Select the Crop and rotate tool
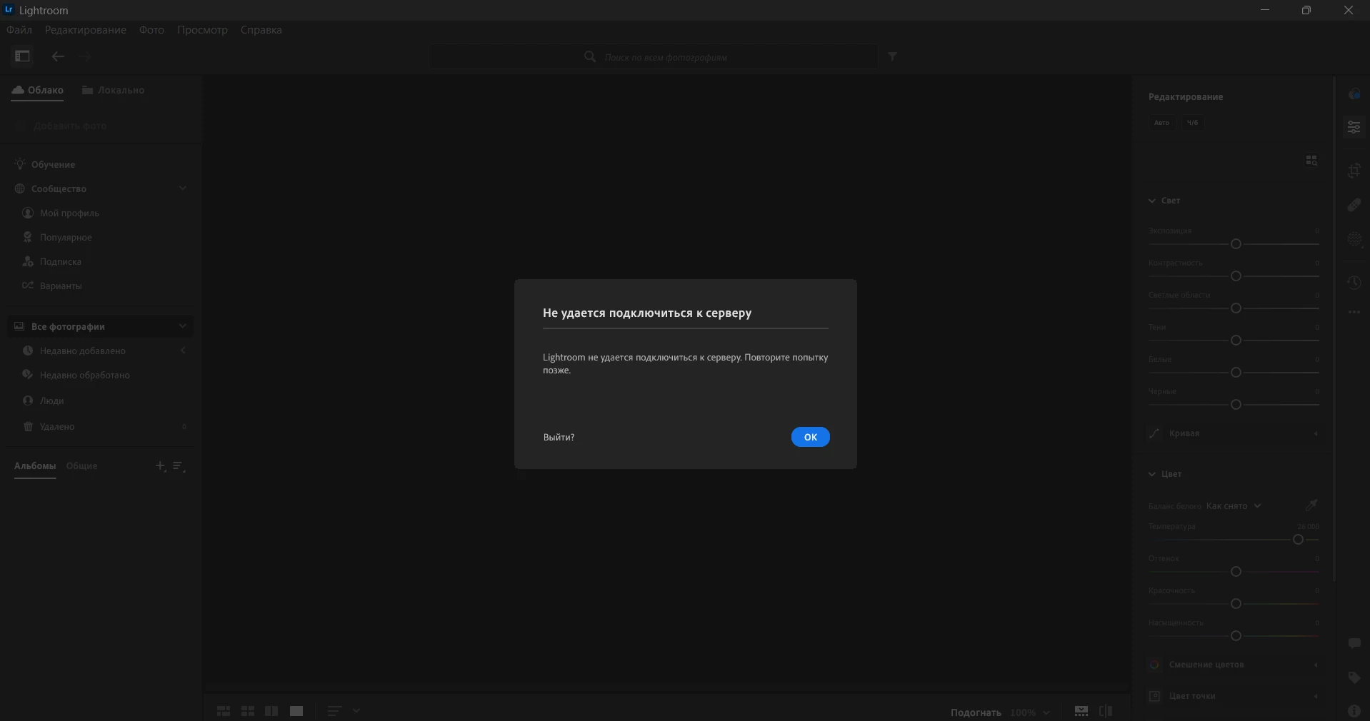1370x721 pixels. point(1354,171)
